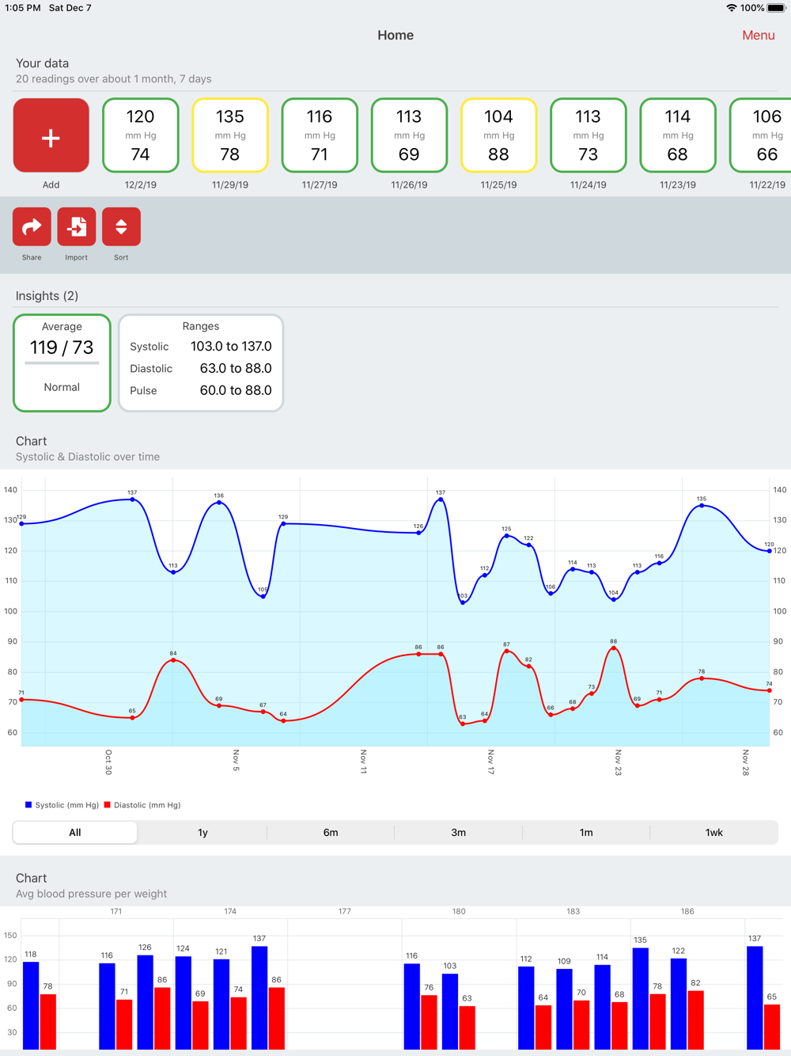Tap the 'Normal' status label

[62, 387]
